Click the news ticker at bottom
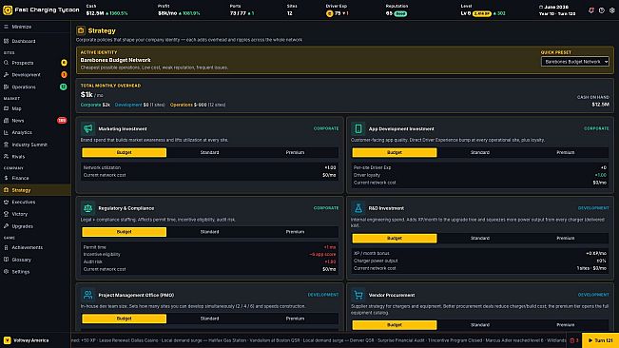The image size is (619, 348). pos(319,340)
